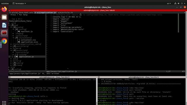The image size is (187, 105).
Task: Click the import "controllers" line
Action: (63, 32)
